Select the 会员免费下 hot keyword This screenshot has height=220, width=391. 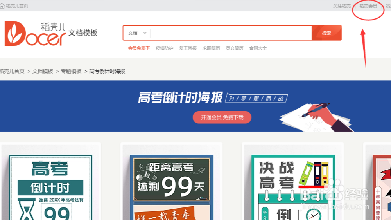139,48
